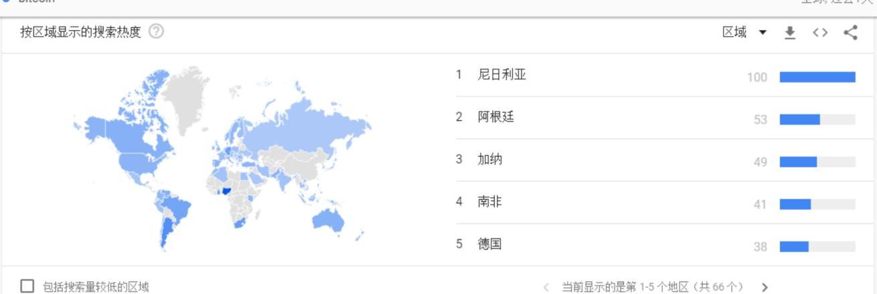Click the share icon
The image size is (877, 294).
click(850, 33)
